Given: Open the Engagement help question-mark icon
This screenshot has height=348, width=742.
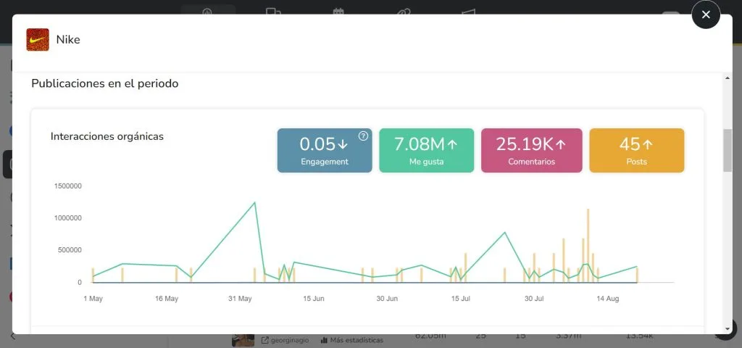Looking at the screenshot, I should point(363,136).
